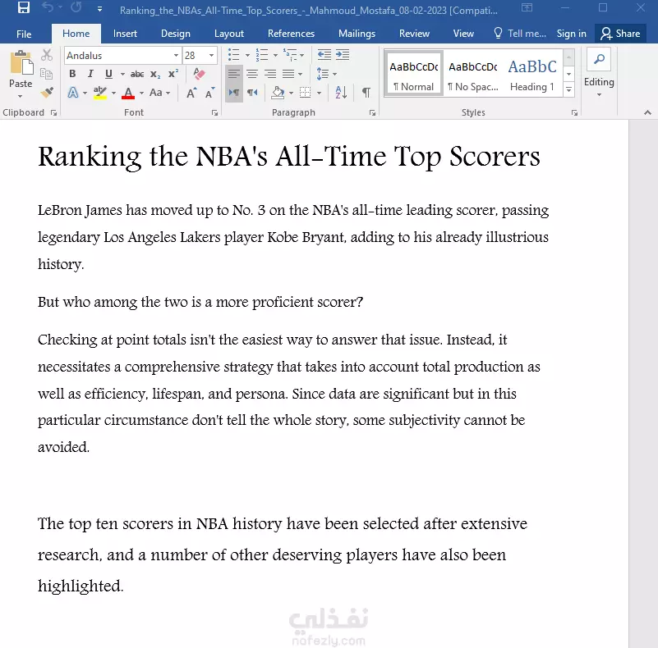658x648 pixels.
Task: Switch to the Layout tab
Action: pos(228,34)
